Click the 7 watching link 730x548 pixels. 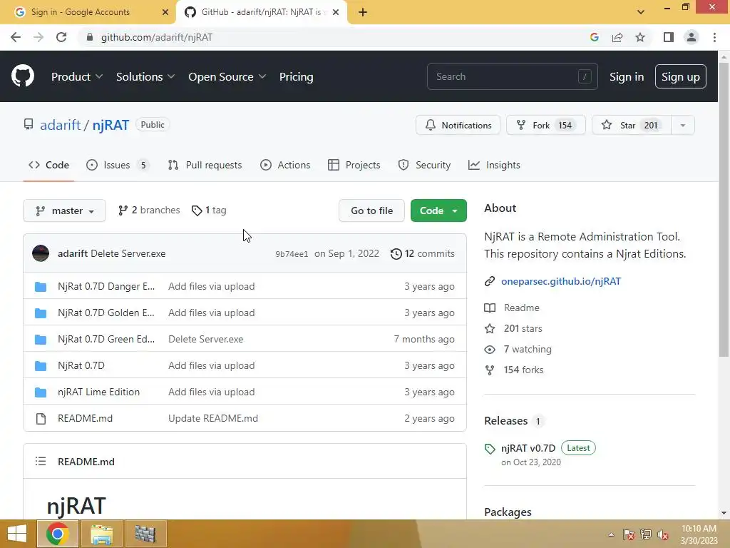coord(528,349)
